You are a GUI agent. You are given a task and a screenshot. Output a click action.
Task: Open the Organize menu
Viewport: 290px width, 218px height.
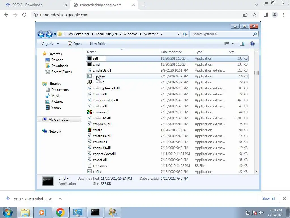50,44
